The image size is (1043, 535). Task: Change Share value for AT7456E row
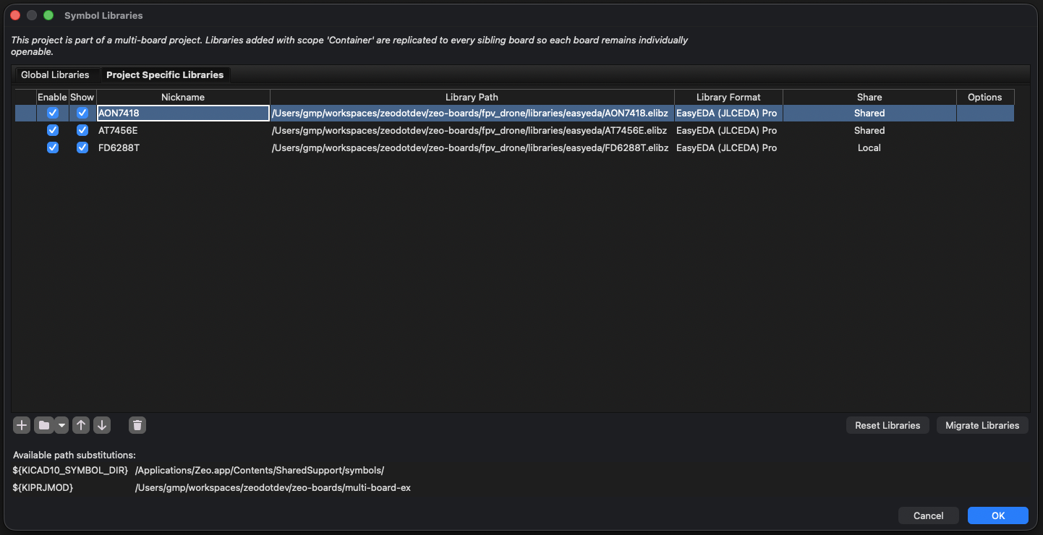(869, 130)
